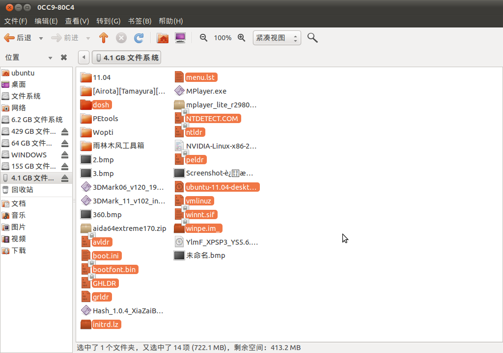This screenshot has width=503, height=353.
Task: Open the Forward history dropdown arrow
Action: click(88, 38)
